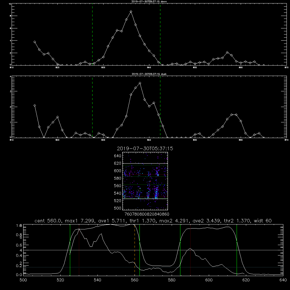The height and width of the screenshot is (290, 290).
Task: Click the right green dashed line in dusk plot
Action: pos(160,107)
